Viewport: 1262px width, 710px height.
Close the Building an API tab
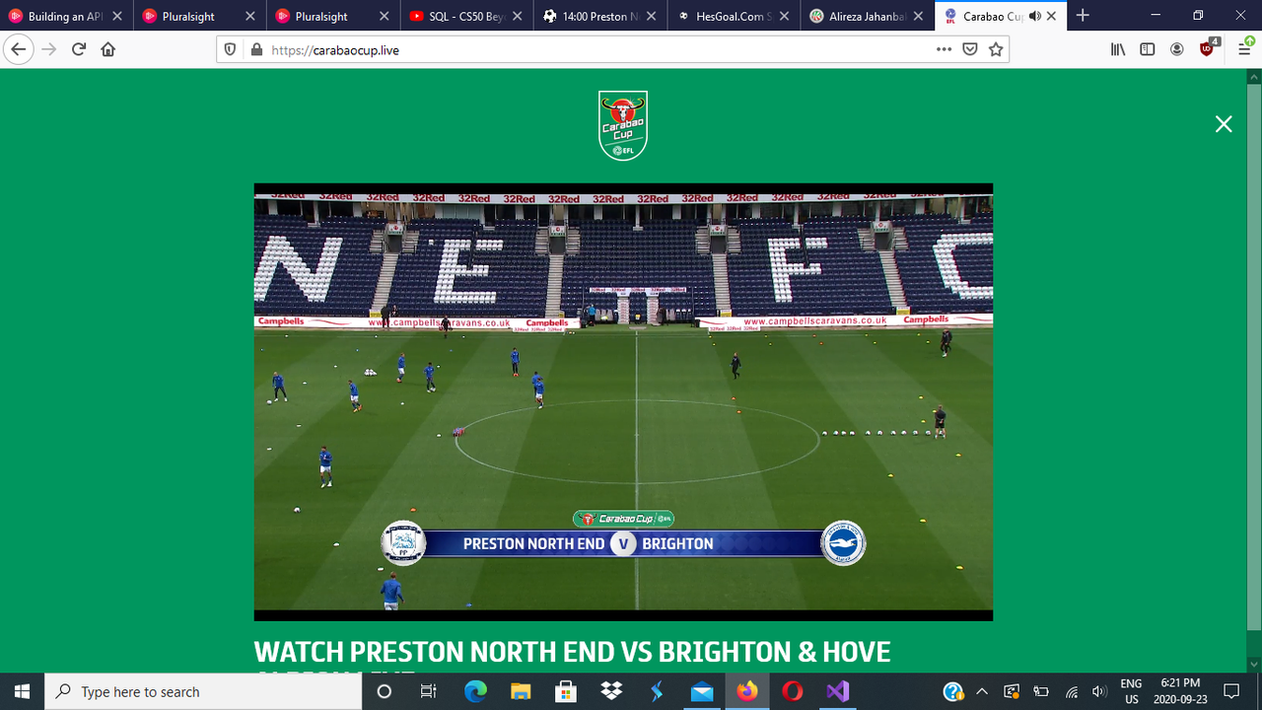[x=117, y=16]
